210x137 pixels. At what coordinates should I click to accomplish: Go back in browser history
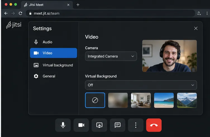coord(6,13)
